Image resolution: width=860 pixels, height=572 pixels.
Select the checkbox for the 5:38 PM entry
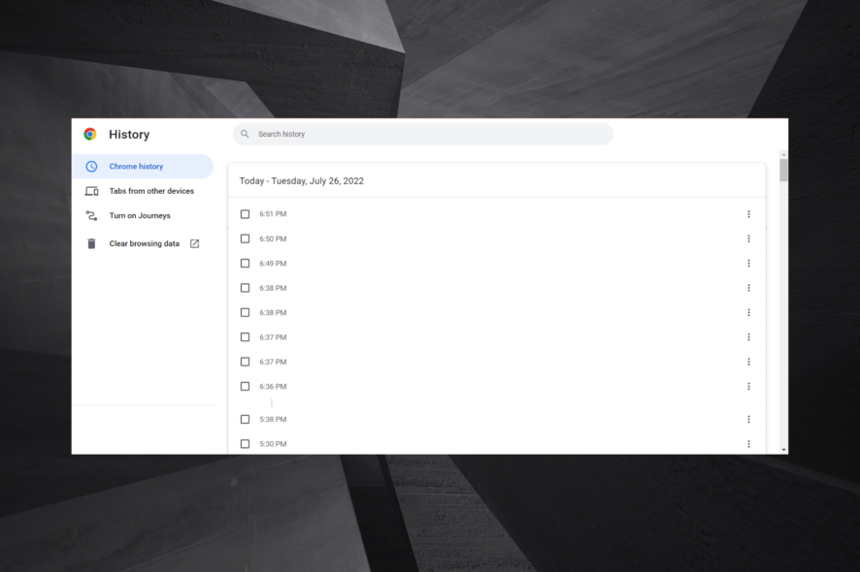(x=246, y=419)
